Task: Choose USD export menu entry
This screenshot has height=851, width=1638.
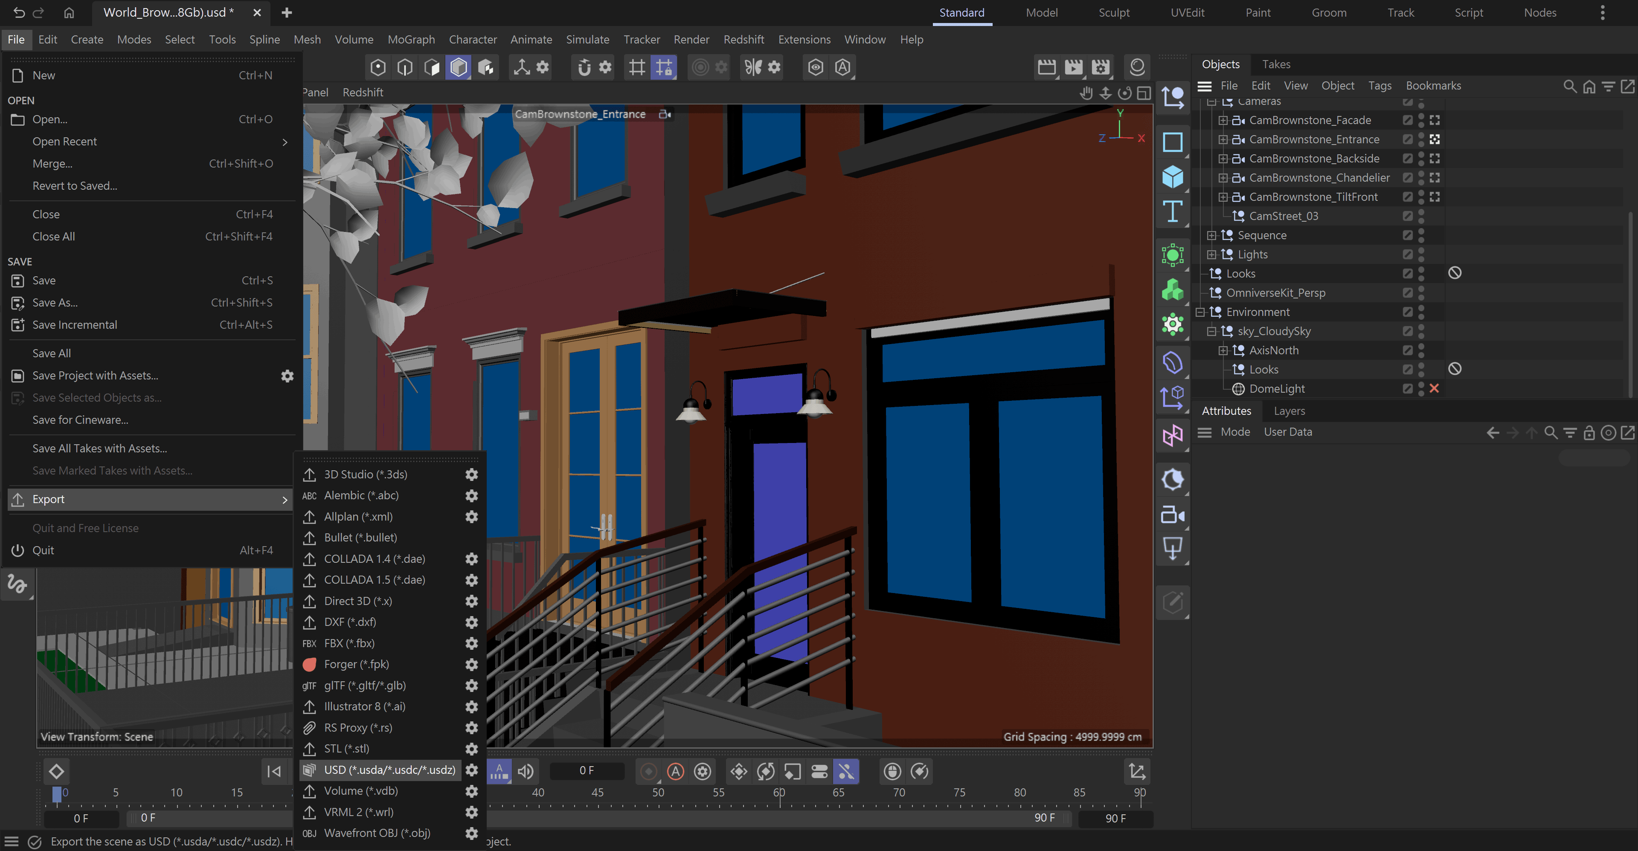Action: (389, 770)
